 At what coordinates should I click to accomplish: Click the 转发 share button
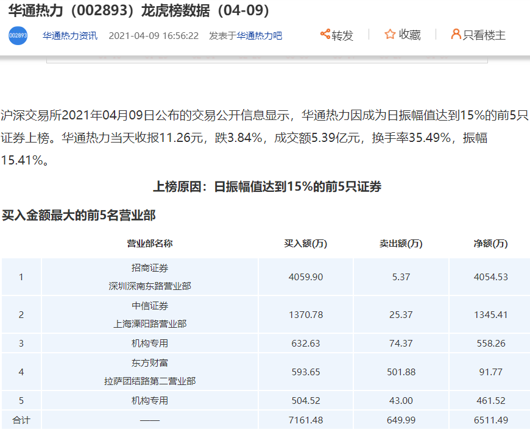pos(337,35)
